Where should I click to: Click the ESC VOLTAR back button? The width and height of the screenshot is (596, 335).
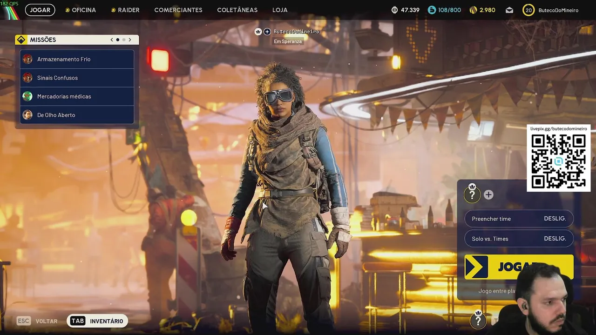37,321
